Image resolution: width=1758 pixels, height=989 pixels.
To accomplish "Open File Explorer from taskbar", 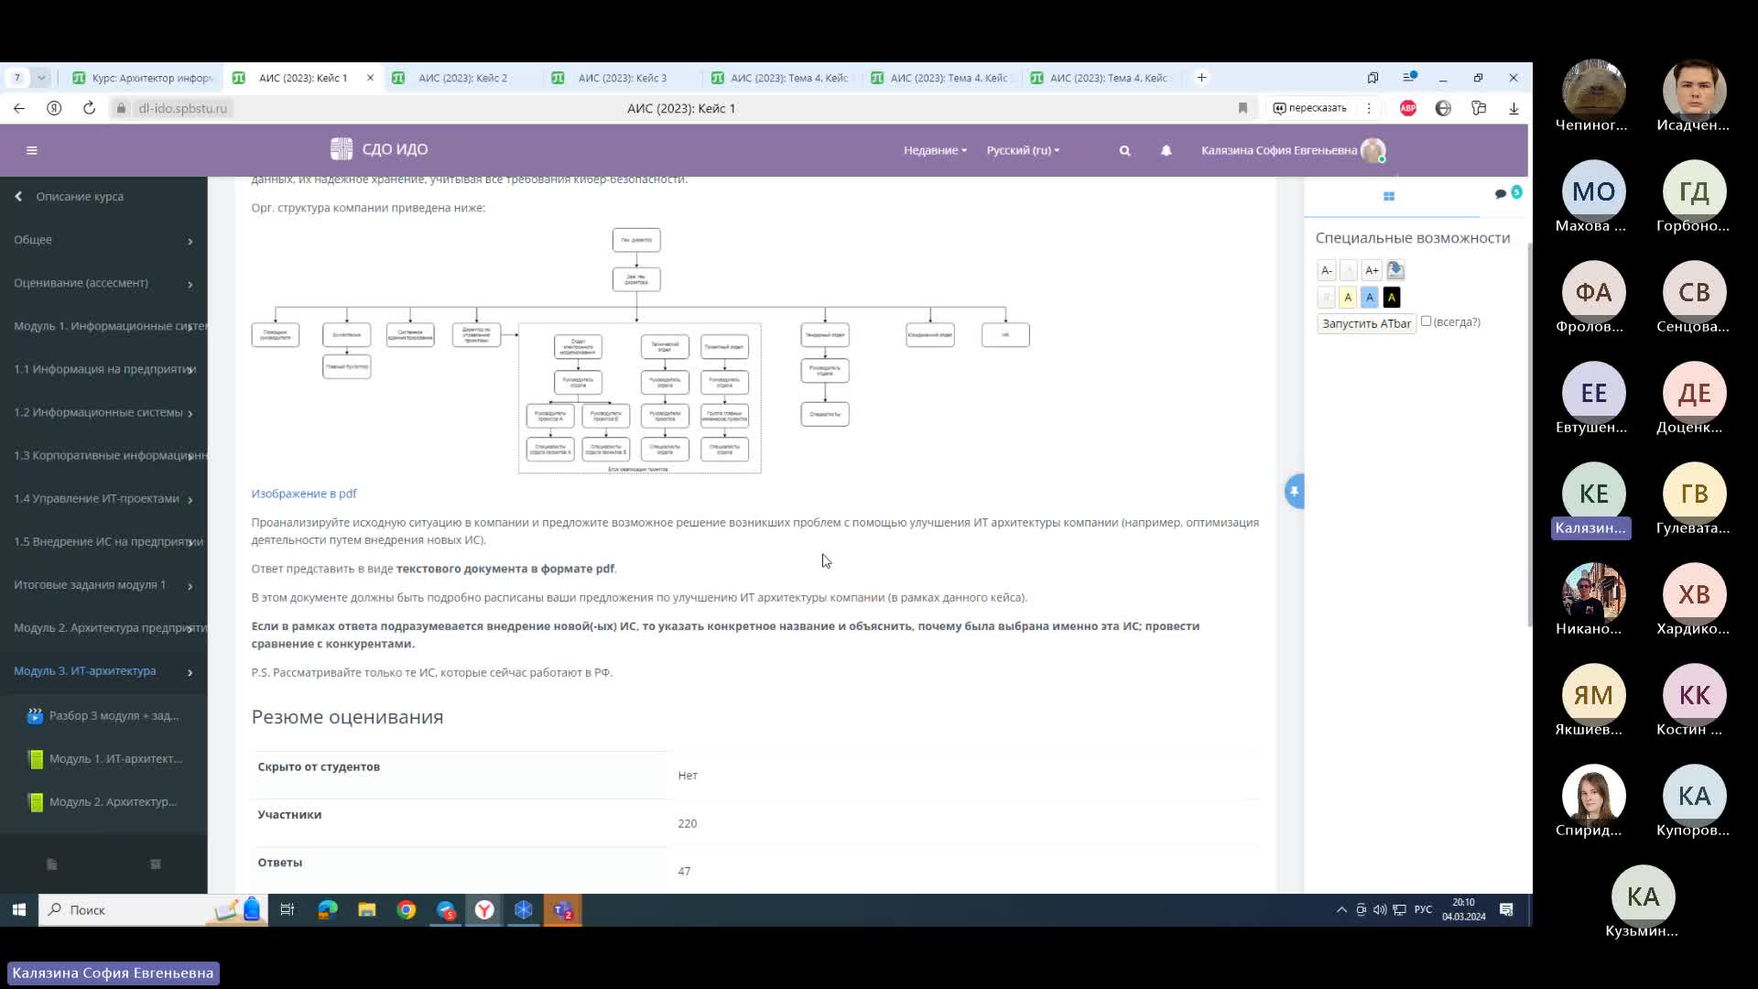I will pos(367,909).
